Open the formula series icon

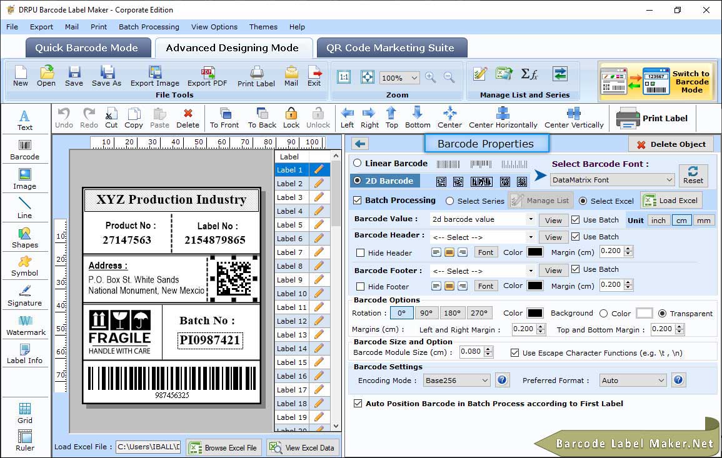(x=529, y=74)
